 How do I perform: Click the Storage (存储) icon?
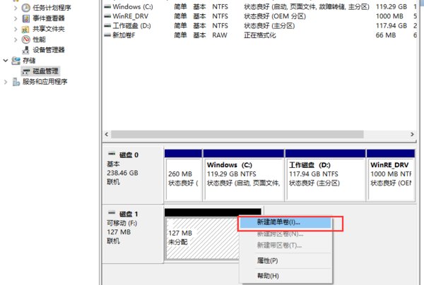16,61
